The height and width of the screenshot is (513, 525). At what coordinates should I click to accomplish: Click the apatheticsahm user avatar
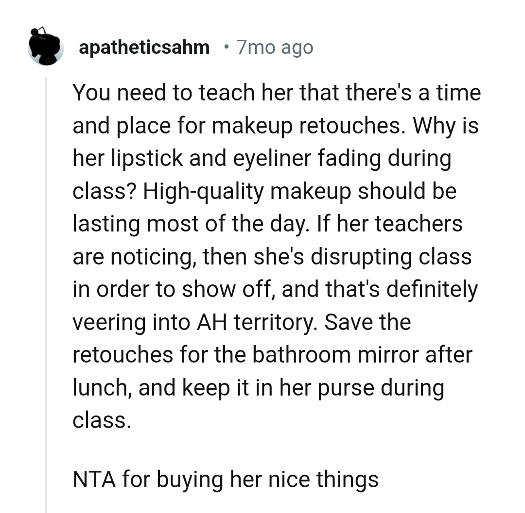46,47
